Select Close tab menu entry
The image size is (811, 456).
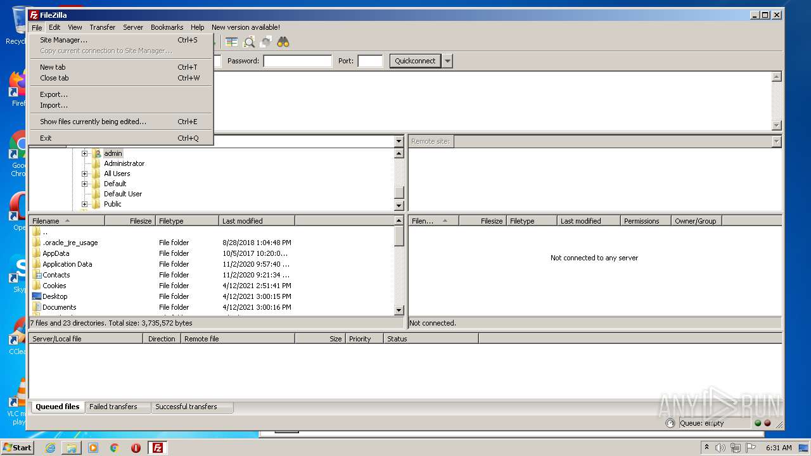tap(121, 78)
